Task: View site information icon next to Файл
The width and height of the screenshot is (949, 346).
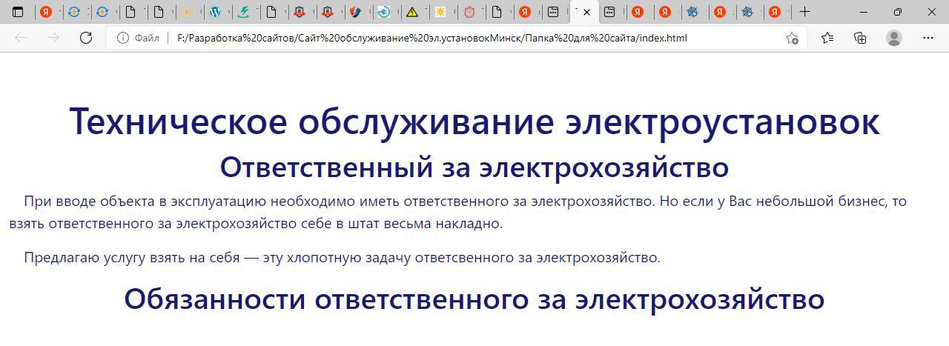Action: pyautogui.click(x=123, y=38)
